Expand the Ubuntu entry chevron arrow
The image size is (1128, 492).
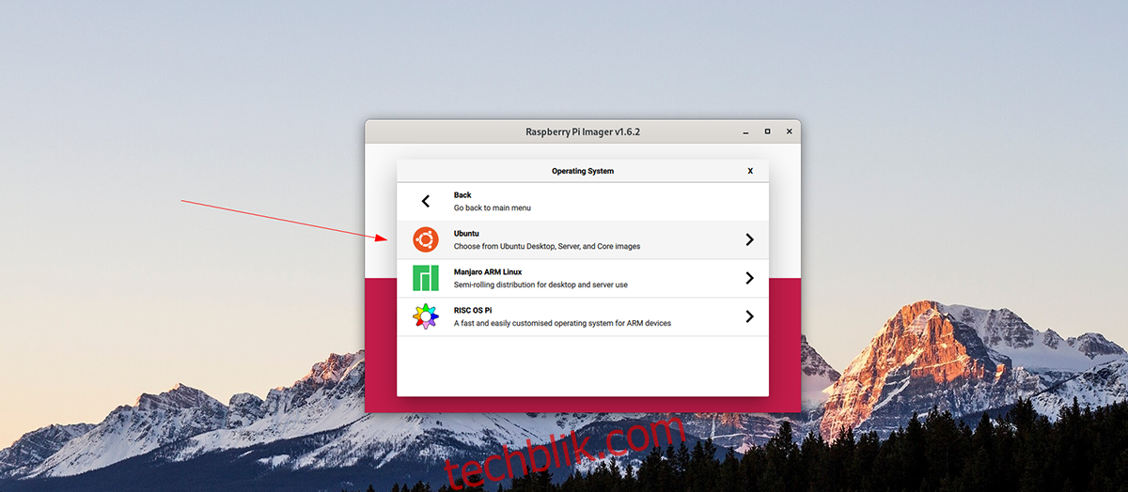749,239
